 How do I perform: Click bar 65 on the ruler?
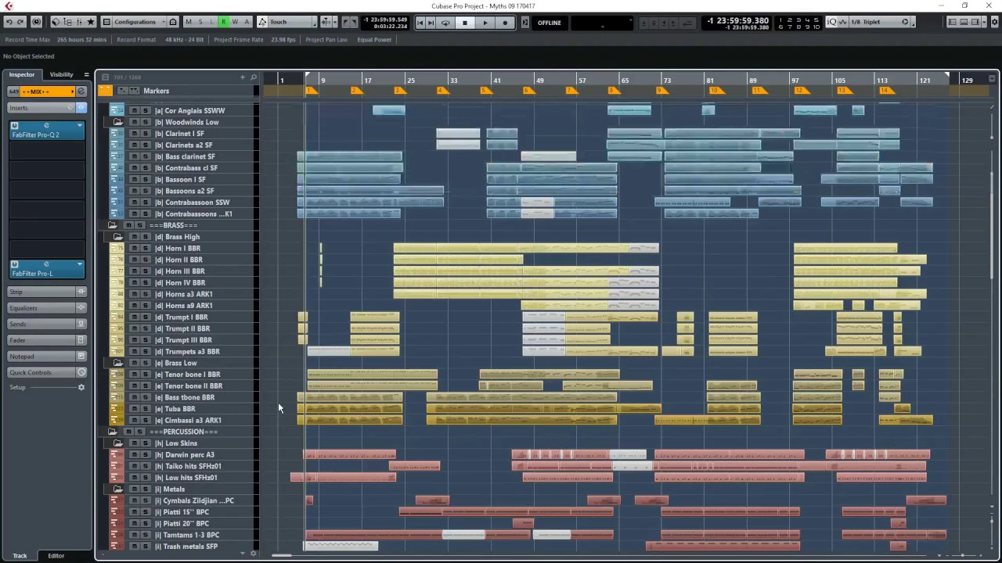coord(625,80)
